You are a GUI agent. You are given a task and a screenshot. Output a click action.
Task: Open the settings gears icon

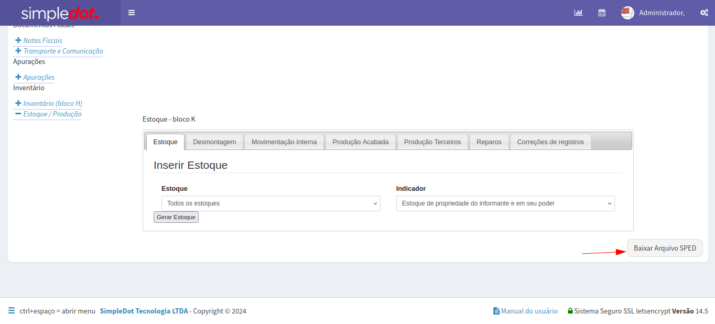point(704,13)
